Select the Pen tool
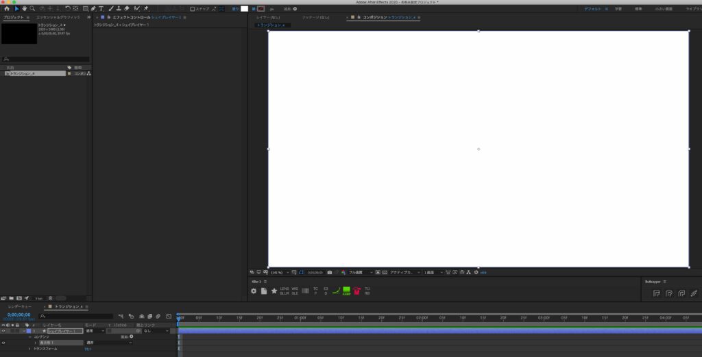 pos(93,8)
